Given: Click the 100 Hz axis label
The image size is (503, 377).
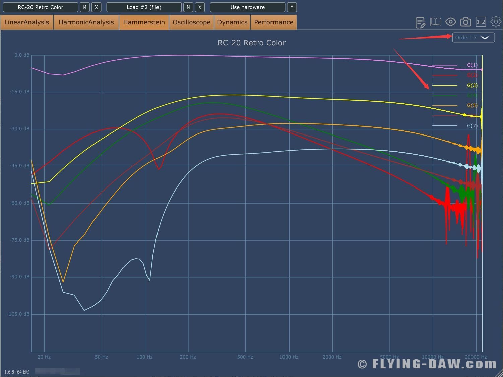Looking at the screenshot, I should coord(144,357).
